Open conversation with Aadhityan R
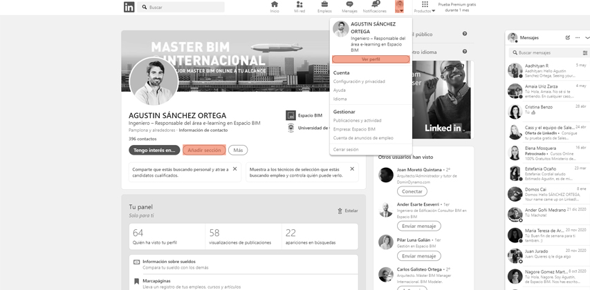The height and width of the screenshot is (290, 590). [x=548, y=70]
